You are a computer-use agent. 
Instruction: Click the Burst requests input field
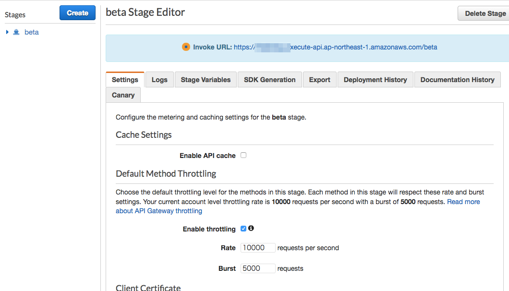point(258,268)
